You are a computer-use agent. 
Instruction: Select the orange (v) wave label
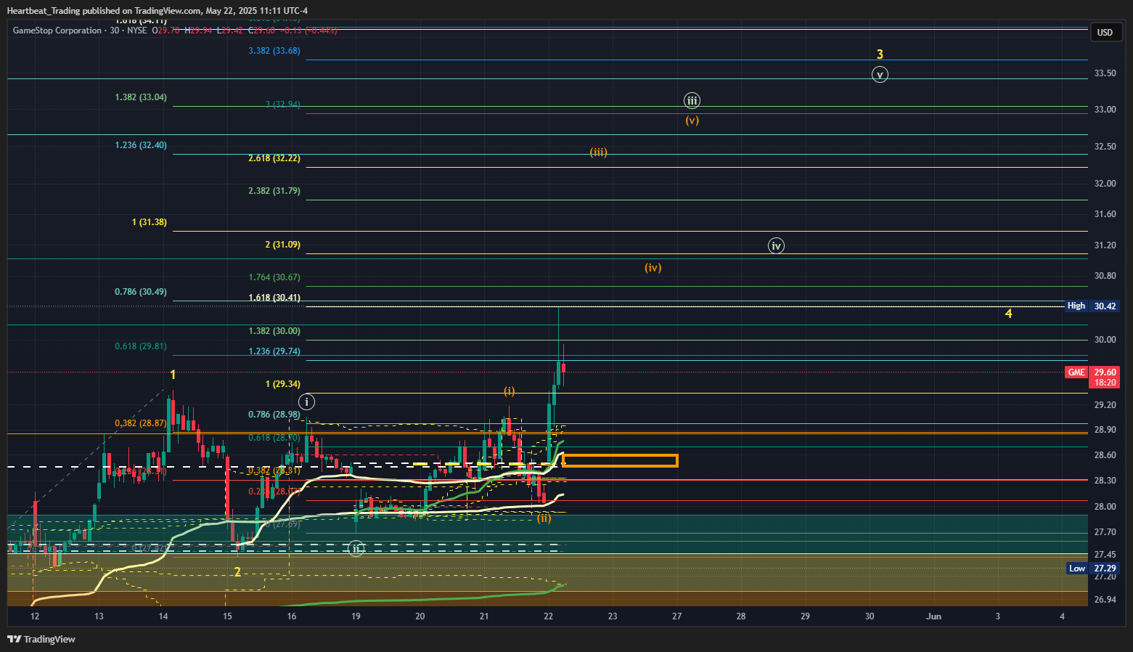tap(692, 121)
